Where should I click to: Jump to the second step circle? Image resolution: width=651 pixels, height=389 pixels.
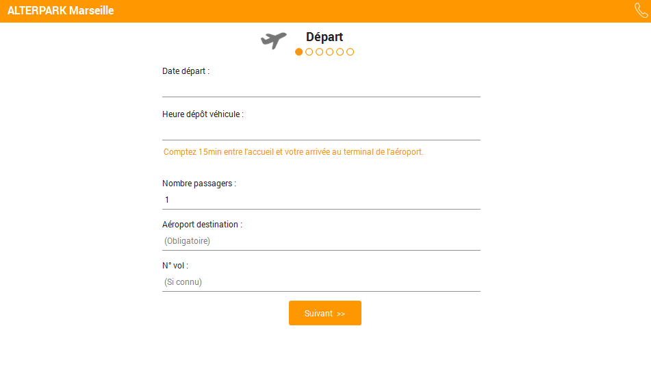click(309, 52)
